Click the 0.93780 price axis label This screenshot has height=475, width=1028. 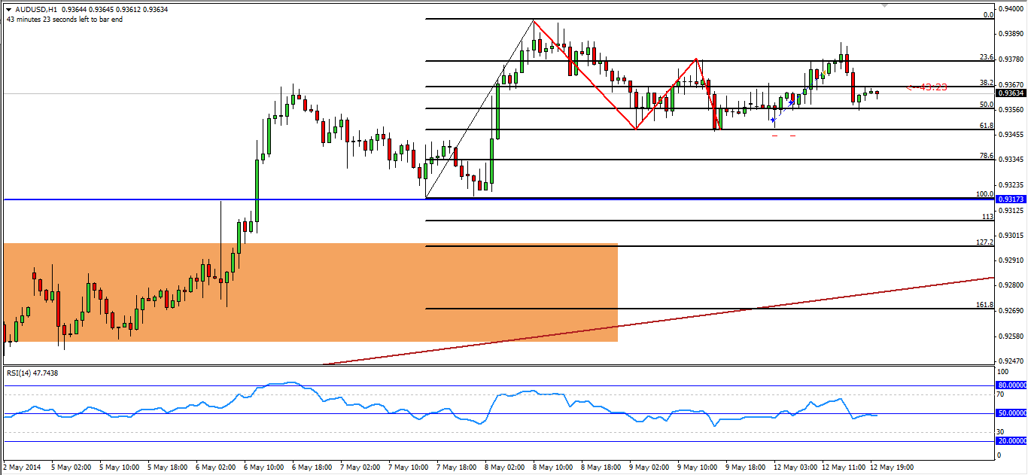coord(1009,59)
